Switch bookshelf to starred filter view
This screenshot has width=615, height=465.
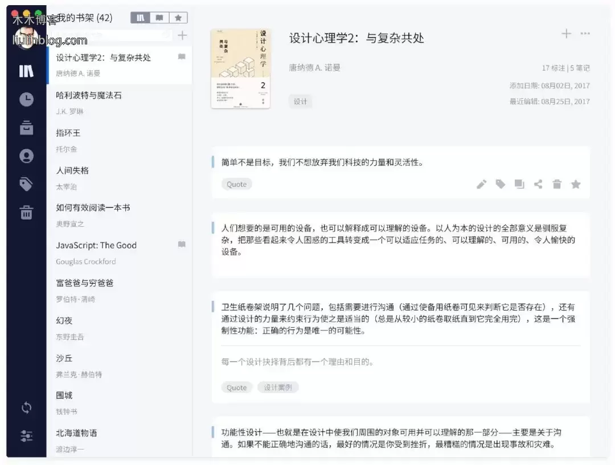178,18
